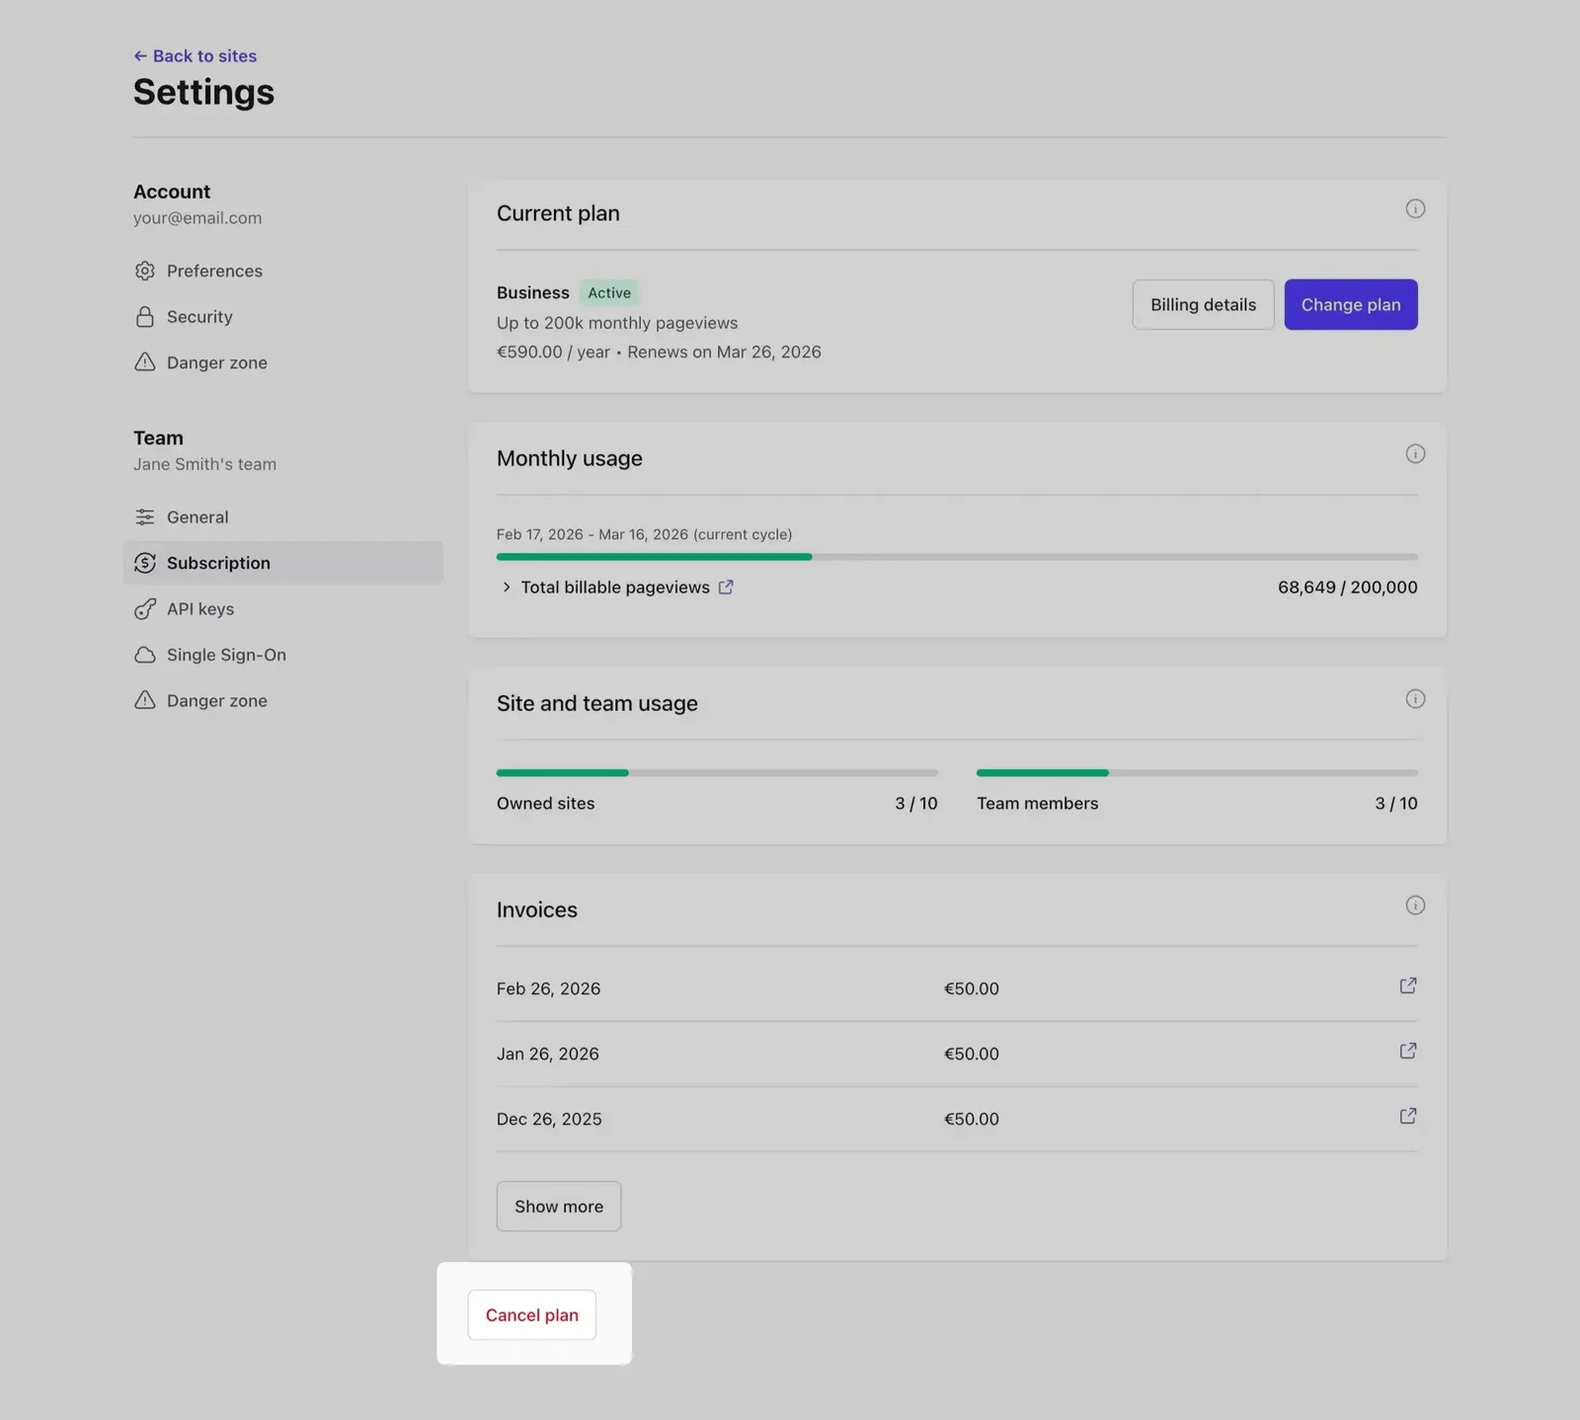Open the Dec 26, 2025 invoice external link
1580x1420 pixels.
point(1407,1116)
